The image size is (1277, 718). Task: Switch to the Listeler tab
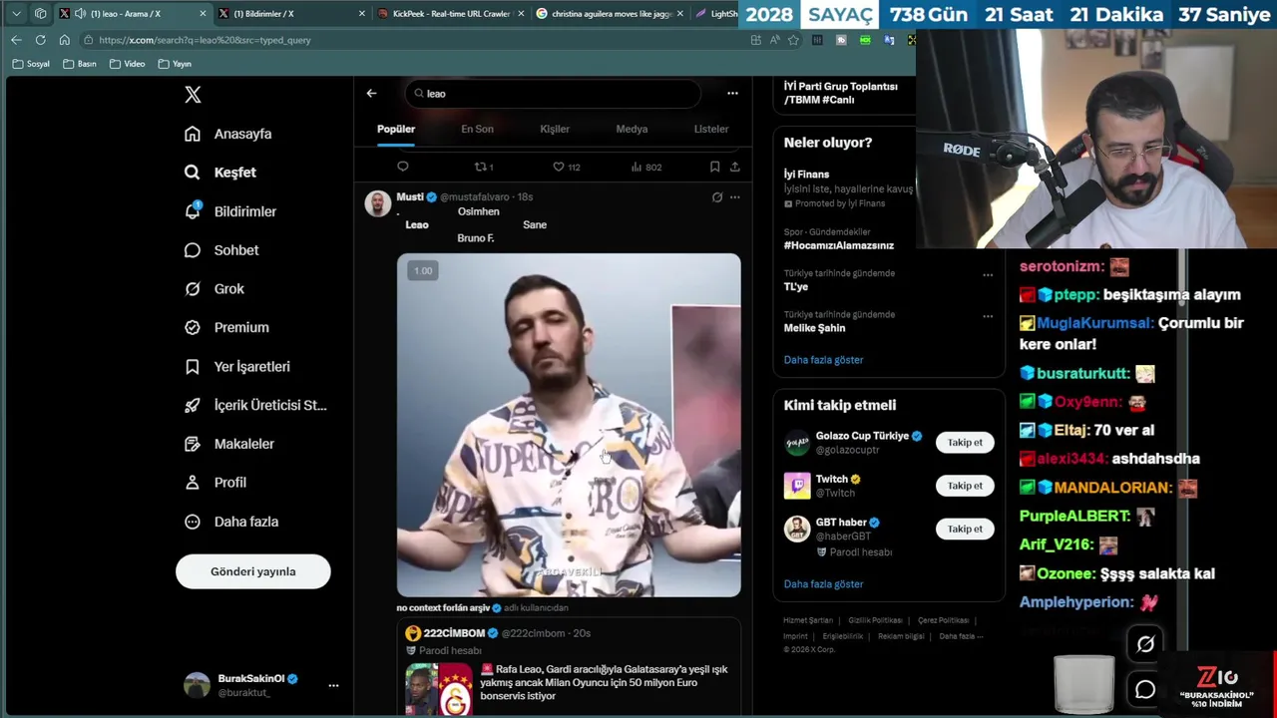(711, 129)
